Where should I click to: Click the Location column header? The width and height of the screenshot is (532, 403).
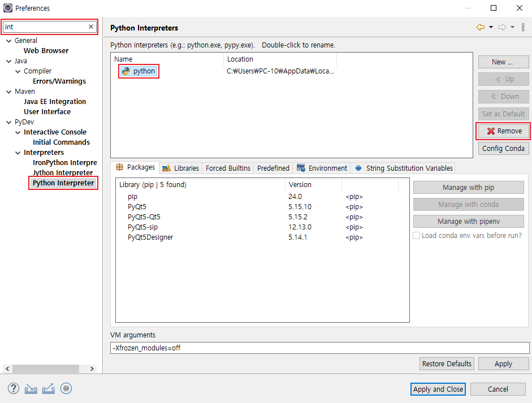280,59
